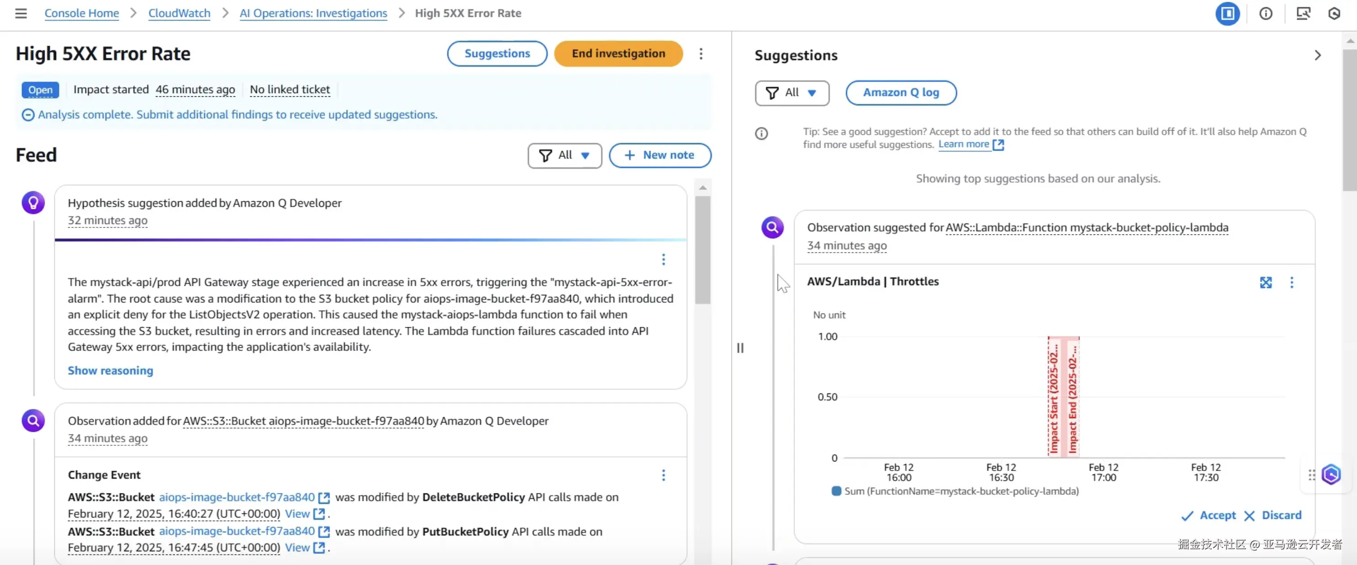The image size is (1357, 565).
Task: Click the throttles legend color swatch
Action: click(x=836, y=491)
